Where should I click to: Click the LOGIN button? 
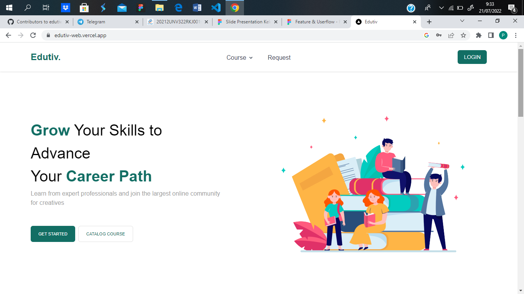pyautogui.click(x=472, y=57)
